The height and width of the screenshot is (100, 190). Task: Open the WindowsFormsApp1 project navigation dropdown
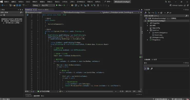point(44,12)
